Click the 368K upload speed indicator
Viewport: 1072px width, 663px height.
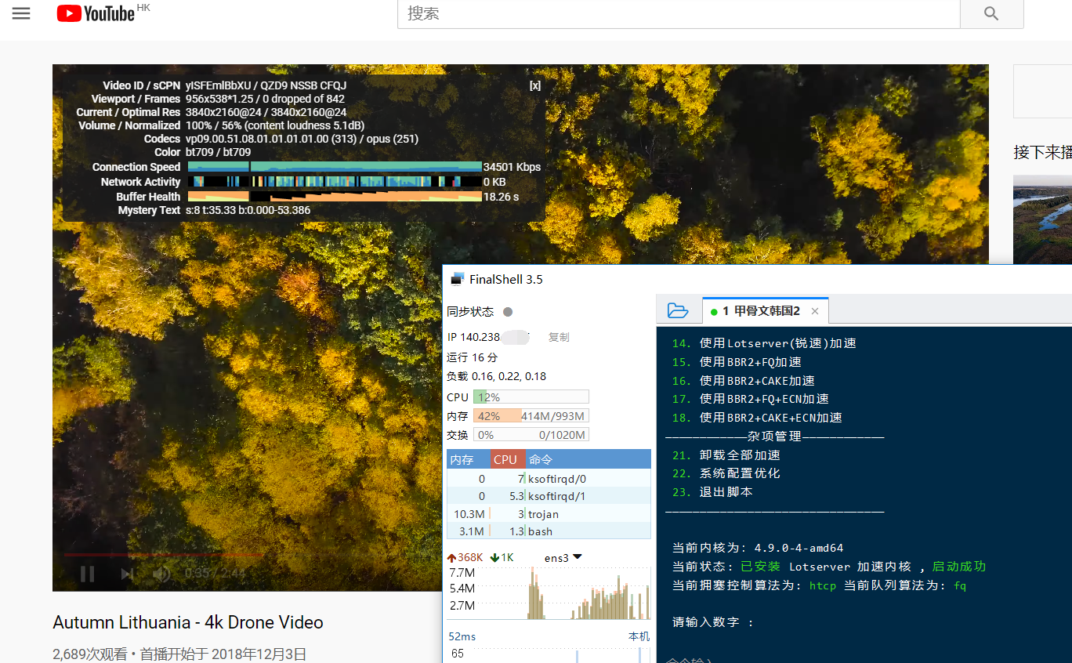point(465,557)
